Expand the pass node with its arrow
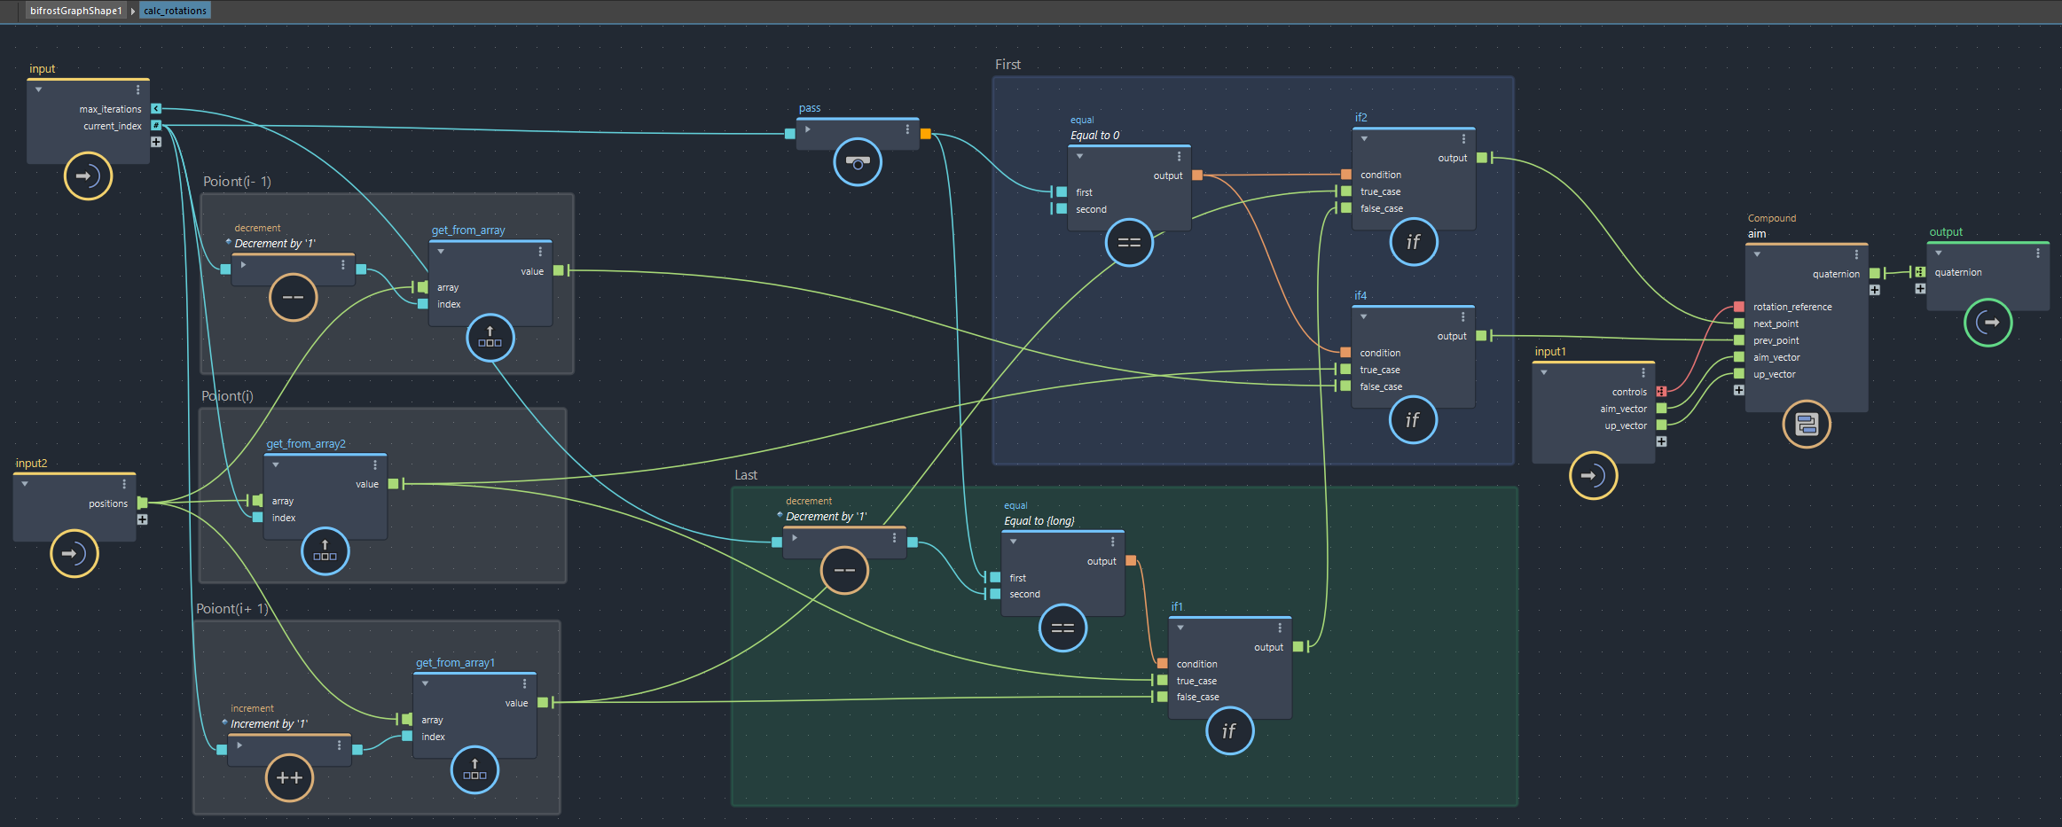The width and height of the screenshot is (2062, 827). pyautogui.click(x=807, y=129)
